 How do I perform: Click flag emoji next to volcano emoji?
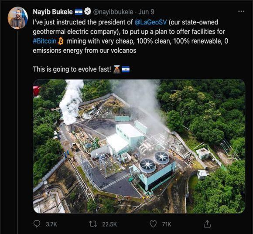126,69
